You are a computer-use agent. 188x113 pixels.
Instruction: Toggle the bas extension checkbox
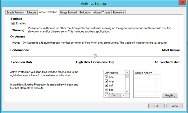(x=106, y=90)
